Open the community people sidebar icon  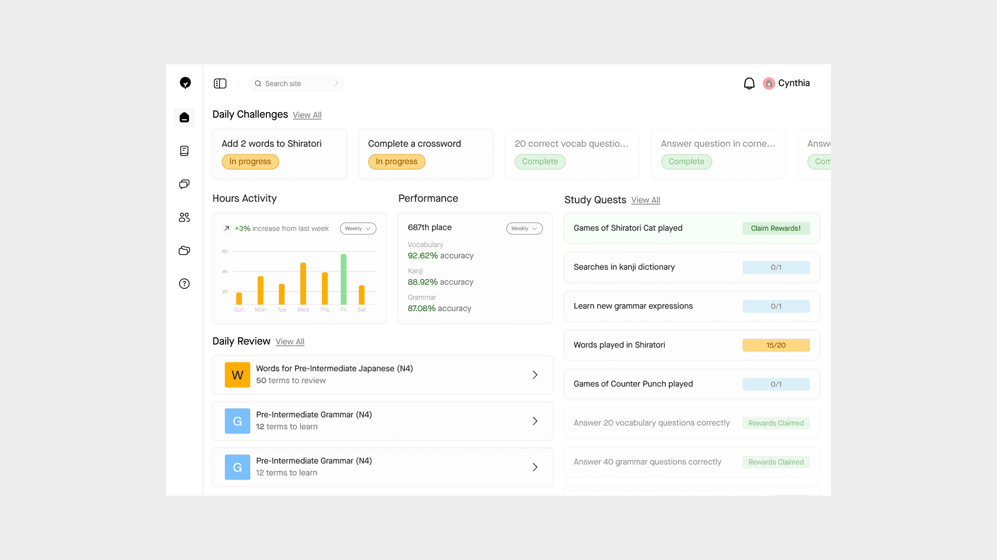click(x=184, y=217)
